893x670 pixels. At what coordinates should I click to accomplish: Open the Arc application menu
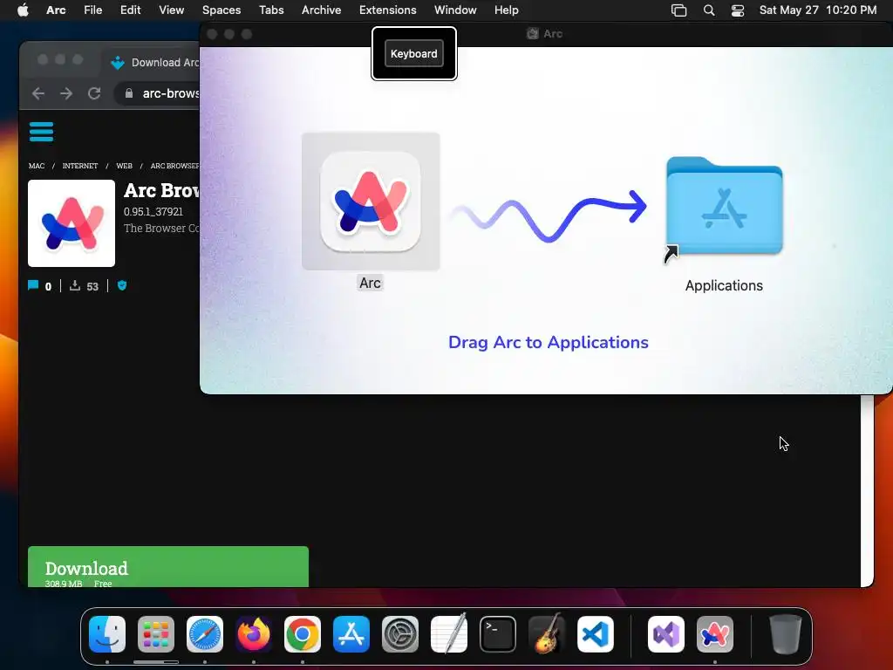pos(56,10)
